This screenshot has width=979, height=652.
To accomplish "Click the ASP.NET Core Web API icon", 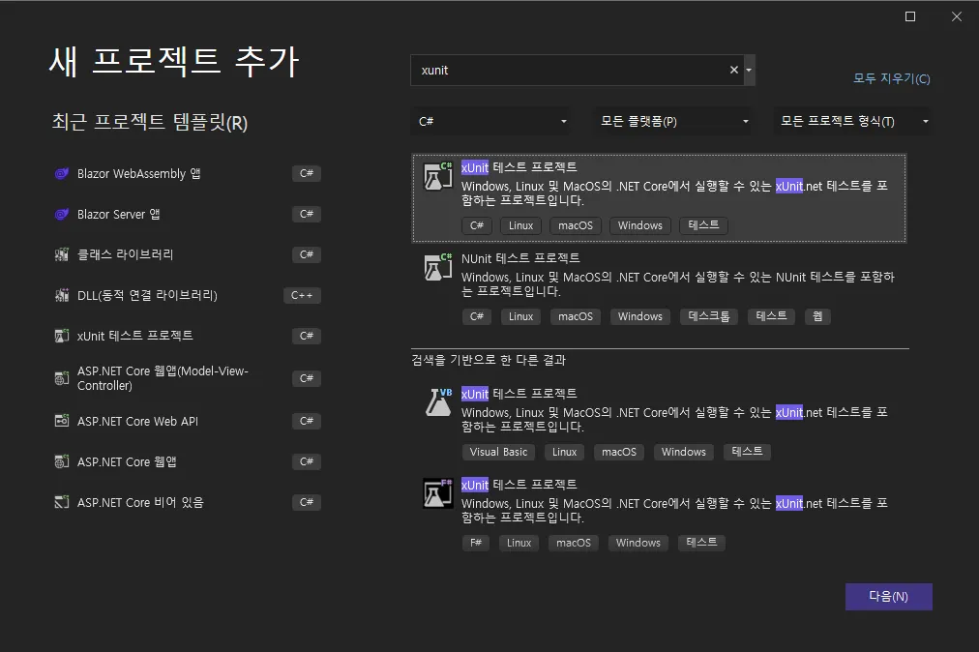I will [x=61, y=421].
